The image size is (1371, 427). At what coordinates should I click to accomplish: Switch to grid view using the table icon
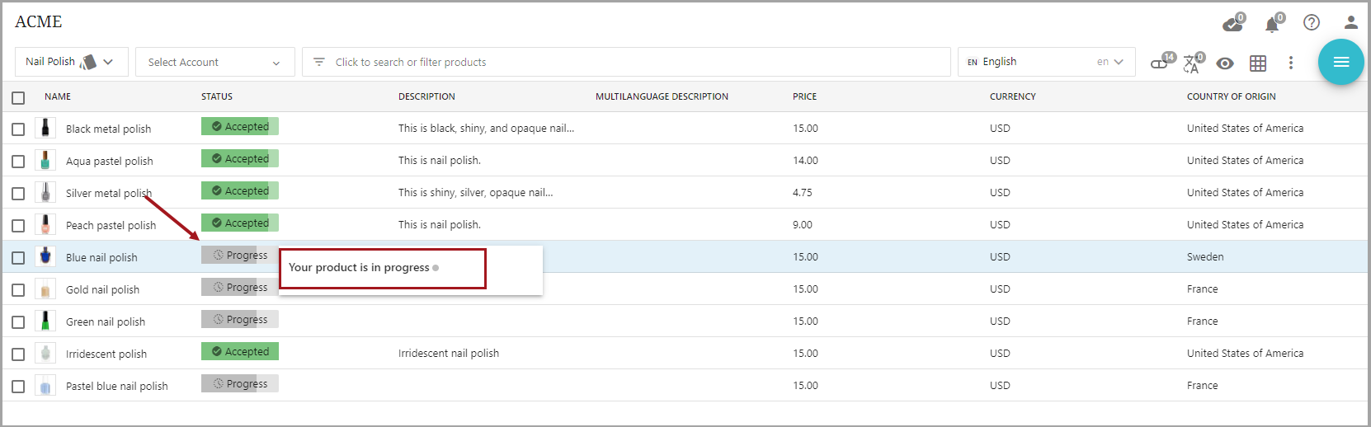[1257, 63]
